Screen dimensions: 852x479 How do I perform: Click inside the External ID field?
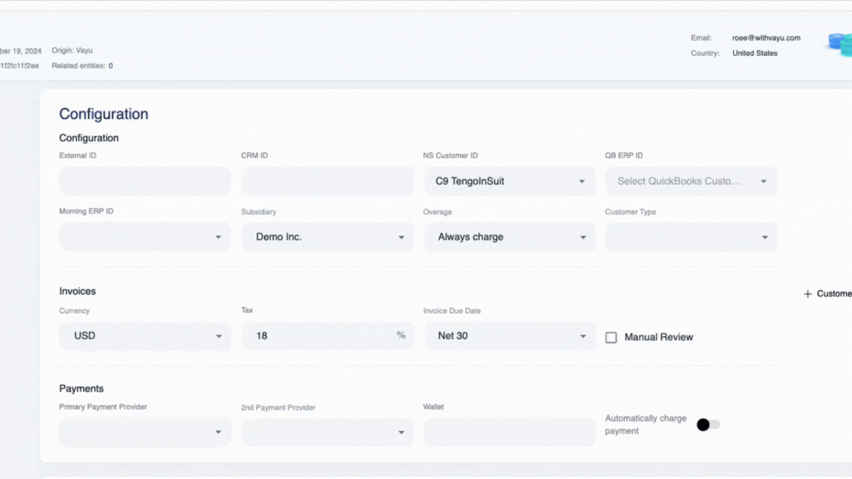144,181
